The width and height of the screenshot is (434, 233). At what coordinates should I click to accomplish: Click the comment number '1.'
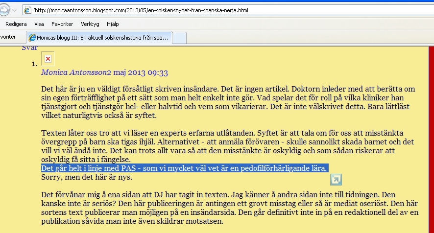(34, 64)
